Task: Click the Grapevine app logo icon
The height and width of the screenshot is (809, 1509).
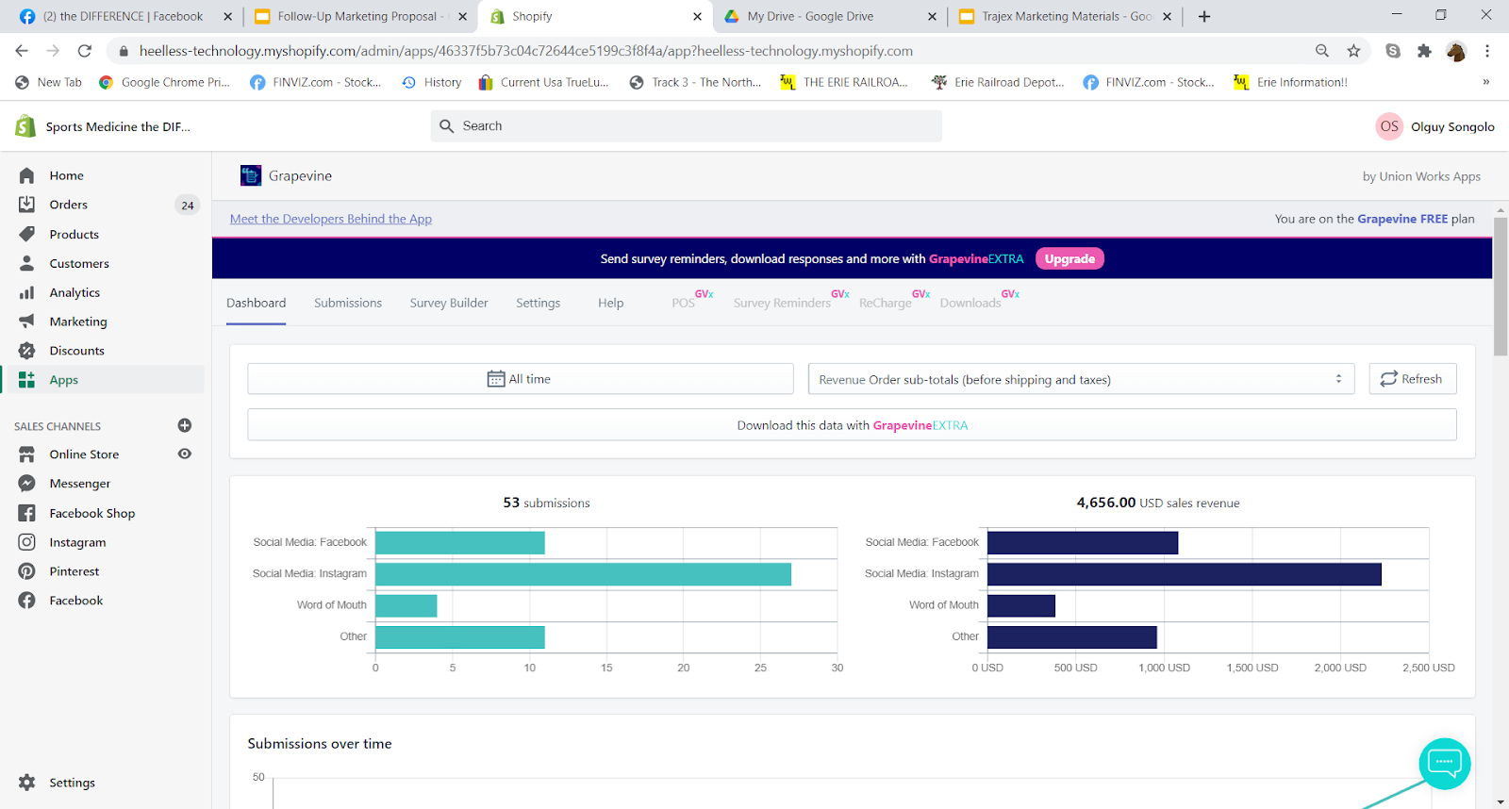Action: (251, 175)
